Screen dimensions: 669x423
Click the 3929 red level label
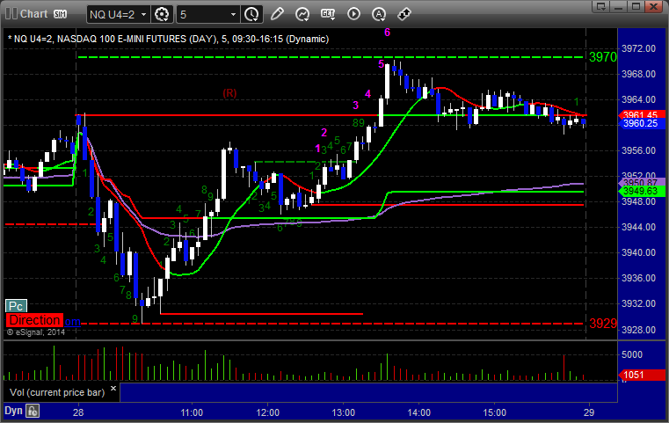tap(603, 324)
